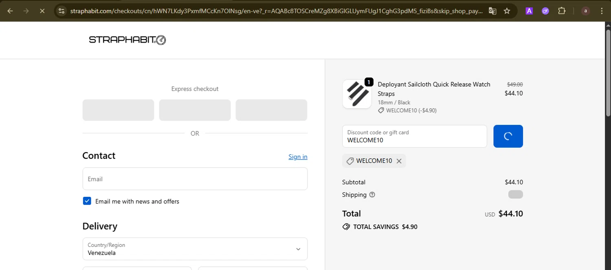Image resolution: width=611 pixels, height=270 pixels.
Task: Open the Sign in link
Action: tap(298, 157)
